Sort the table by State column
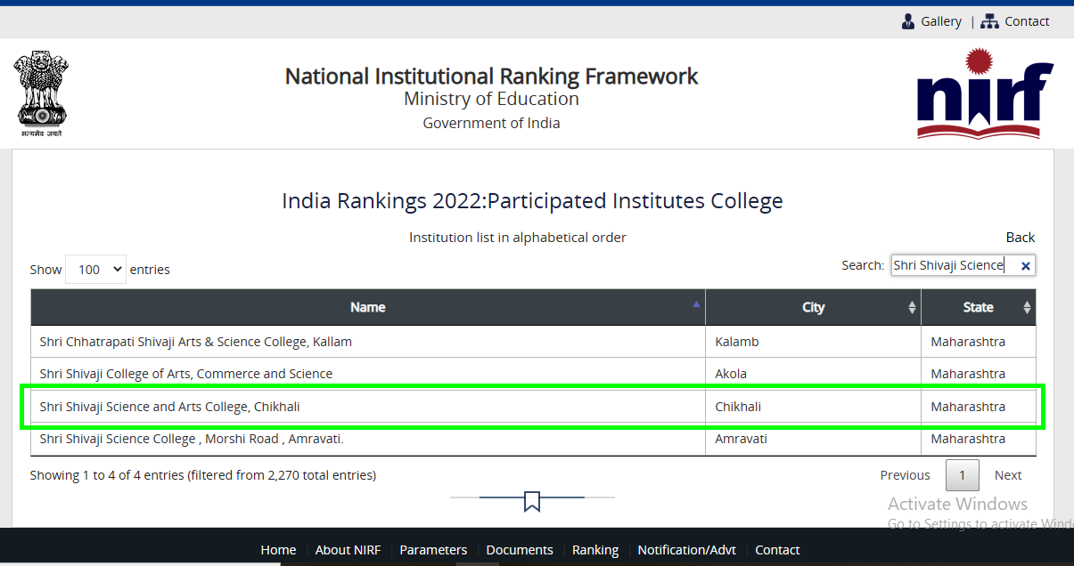Viewport: 1074px width, 566px height. [978, 307]
